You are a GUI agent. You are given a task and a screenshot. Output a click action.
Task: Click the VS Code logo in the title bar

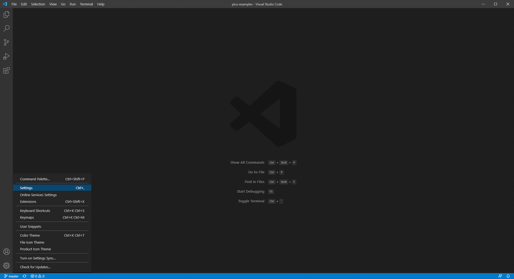pos(5,4)
